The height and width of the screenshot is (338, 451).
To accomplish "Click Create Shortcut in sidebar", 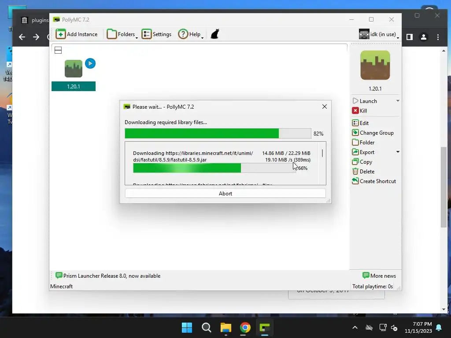I will point(374,181).
